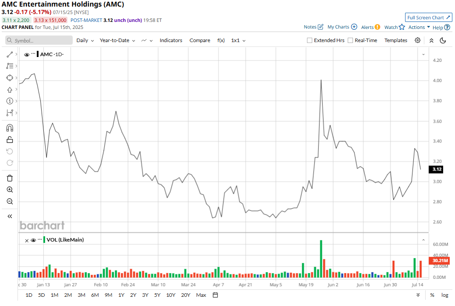Toggle VOL indicator visibility eye

tap(33, 240)
